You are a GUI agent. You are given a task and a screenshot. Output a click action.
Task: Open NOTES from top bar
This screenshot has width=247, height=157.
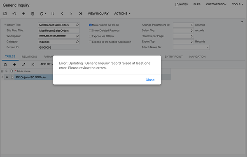pos(182,5)
